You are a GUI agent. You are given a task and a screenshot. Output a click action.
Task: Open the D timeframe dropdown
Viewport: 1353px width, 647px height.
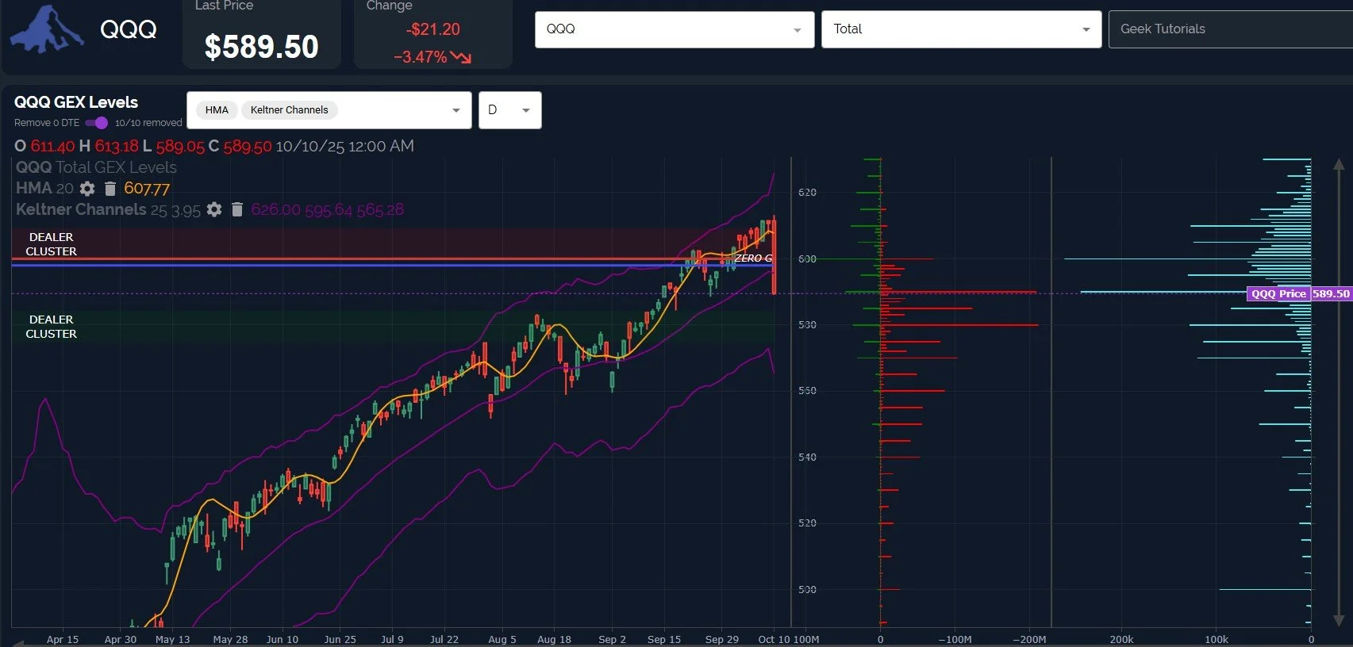pos(509,110)
